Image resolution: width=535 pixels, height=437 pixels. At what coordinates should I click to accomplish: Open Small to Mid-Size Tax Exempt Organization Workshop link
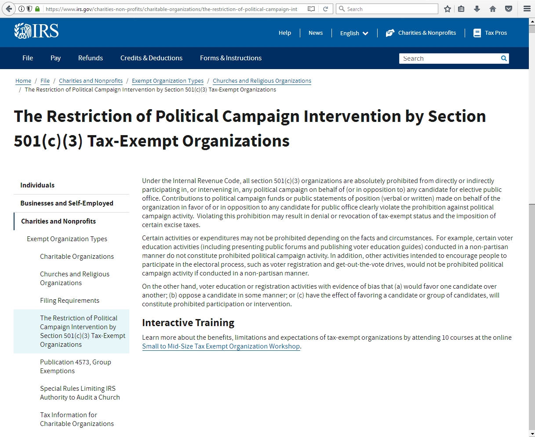pyautogui.click(x=221, y=346)
